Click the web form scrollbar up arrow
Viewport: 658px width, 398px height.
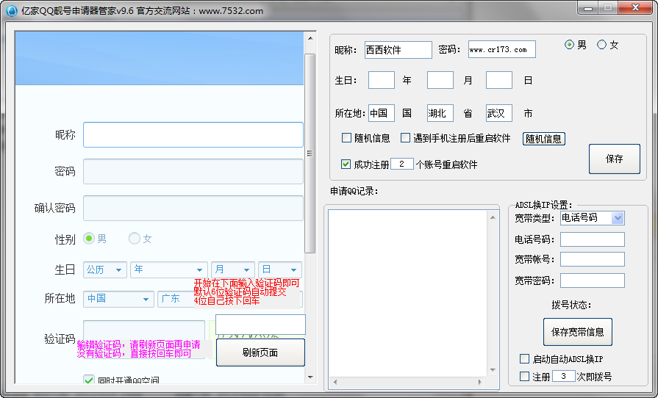310,38
